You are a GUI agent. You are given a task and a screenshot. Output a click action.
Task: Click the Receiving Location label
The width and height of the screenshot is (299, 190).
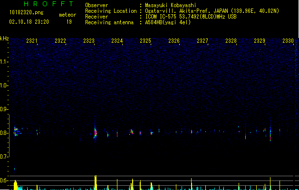tap(111, 11)
